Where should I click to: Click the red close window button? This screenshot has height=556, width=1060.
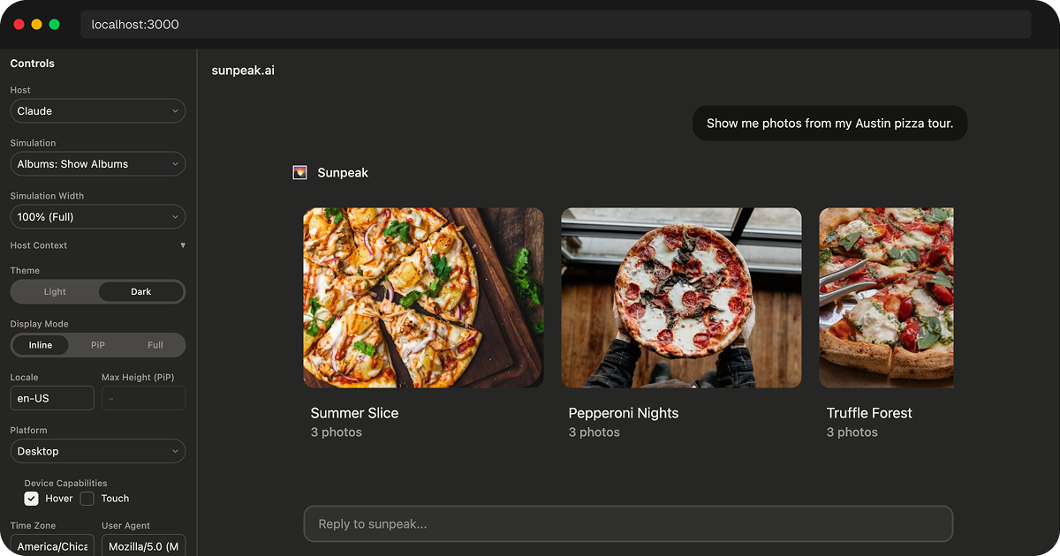(19, 25)
